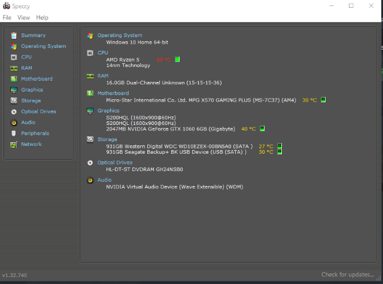Click the Graphics monitor icon in sidebar
Screen dimensions: 383x284
(14, 90)
